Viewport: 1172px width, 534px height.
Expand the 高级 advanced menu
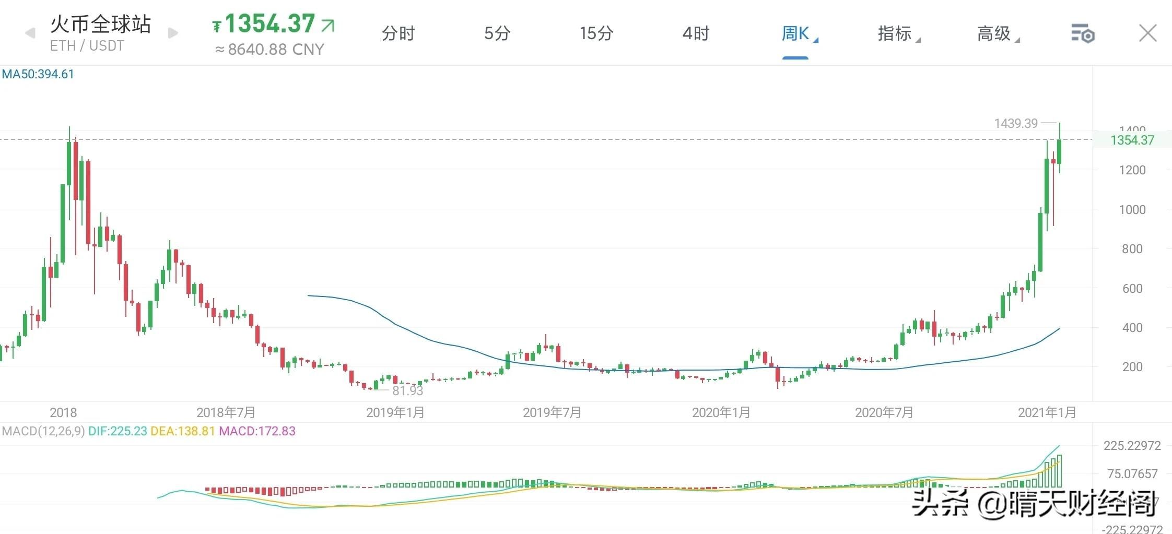point(997,33)
